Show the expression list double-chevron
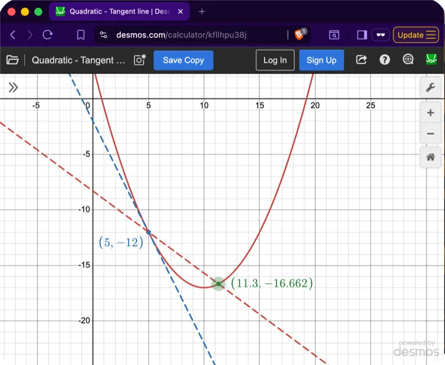Image resolution: width=445 pixels, height=365 pixels. click(x=13, y=87)
